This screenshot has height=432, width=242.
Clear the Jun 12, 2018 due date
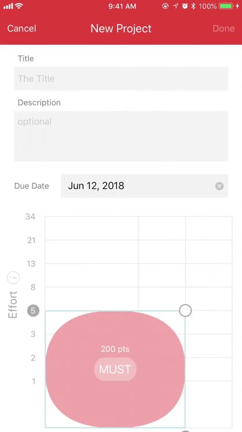(220, 186)
